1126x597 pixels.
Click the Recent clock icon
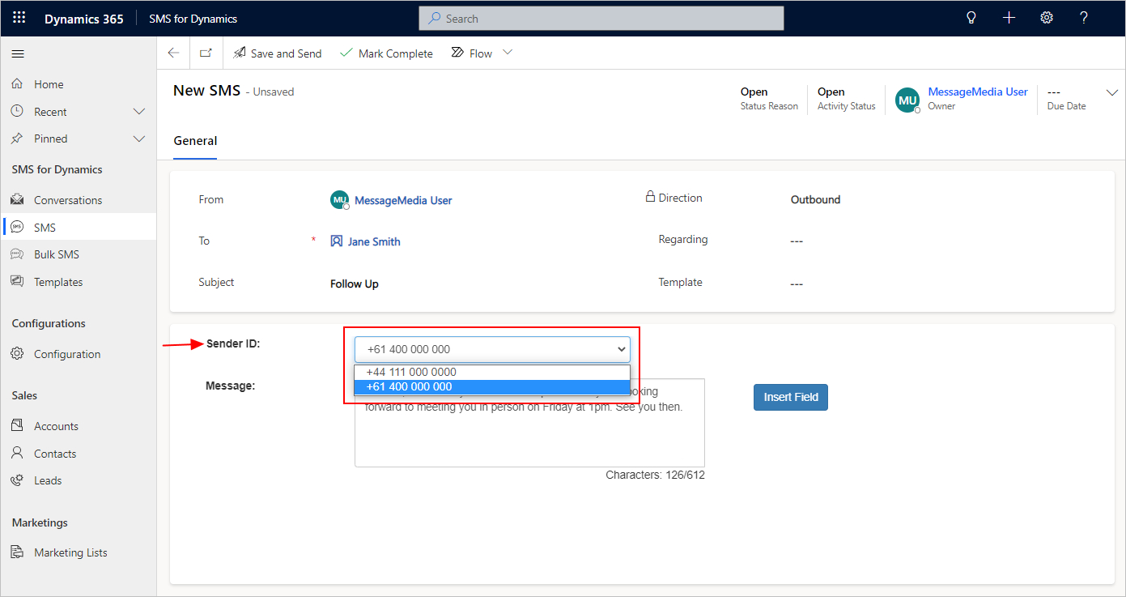17,111
